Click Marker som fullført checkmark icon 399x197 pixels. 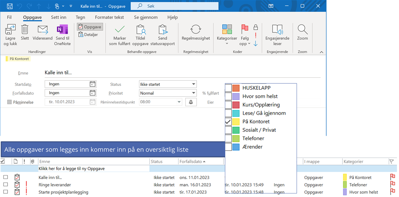pos(120,30)
